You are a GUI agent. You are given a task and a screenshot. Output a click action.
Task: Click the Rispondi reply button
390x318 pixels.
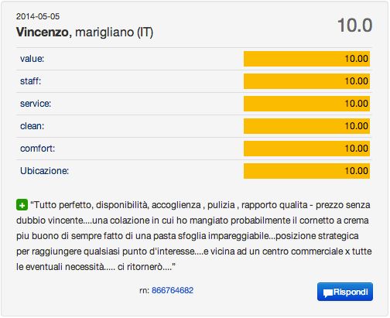coord(345,292)
